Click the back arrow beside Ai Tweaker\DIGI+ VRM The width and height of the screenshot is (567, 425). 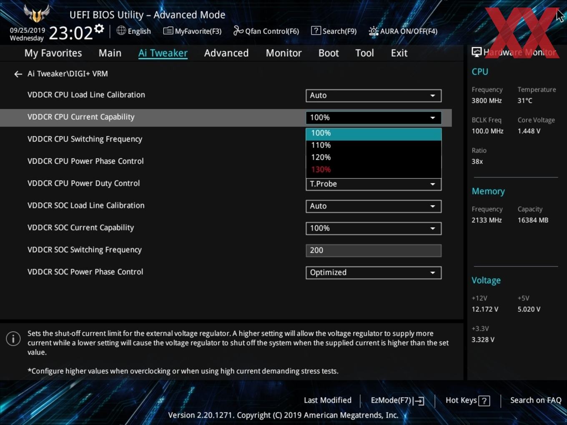pos(18,74)
